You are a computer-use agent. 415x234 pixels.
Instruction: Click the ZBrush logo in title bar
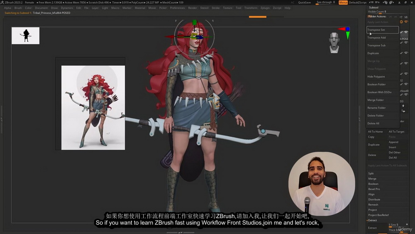[x=2, y=2]
